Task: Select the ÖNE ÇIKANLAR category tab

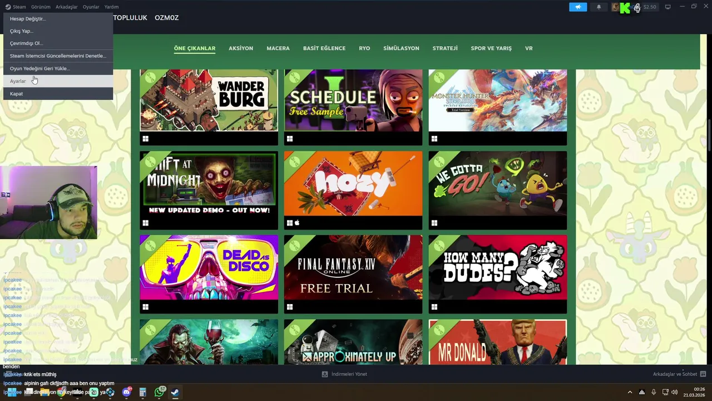Action: point(195,48)
